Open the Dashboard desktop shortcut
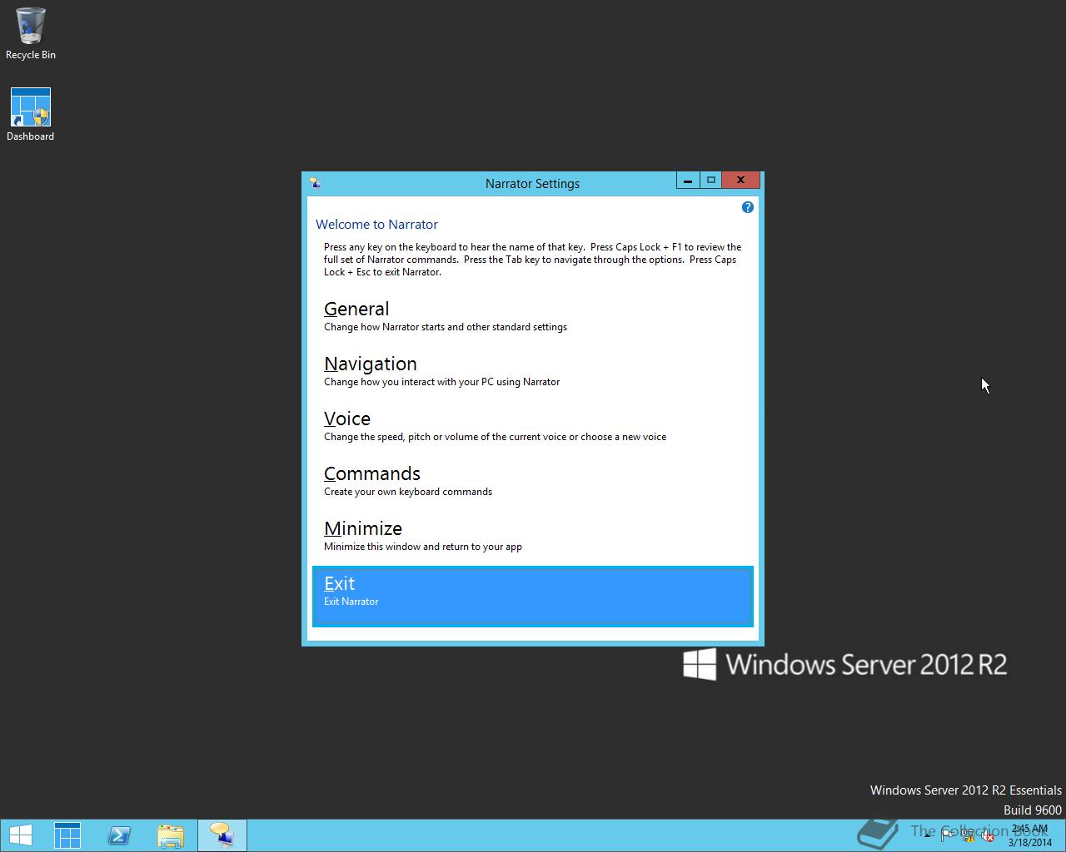This screenshot has height=852, width=1066. coord(30,108)
